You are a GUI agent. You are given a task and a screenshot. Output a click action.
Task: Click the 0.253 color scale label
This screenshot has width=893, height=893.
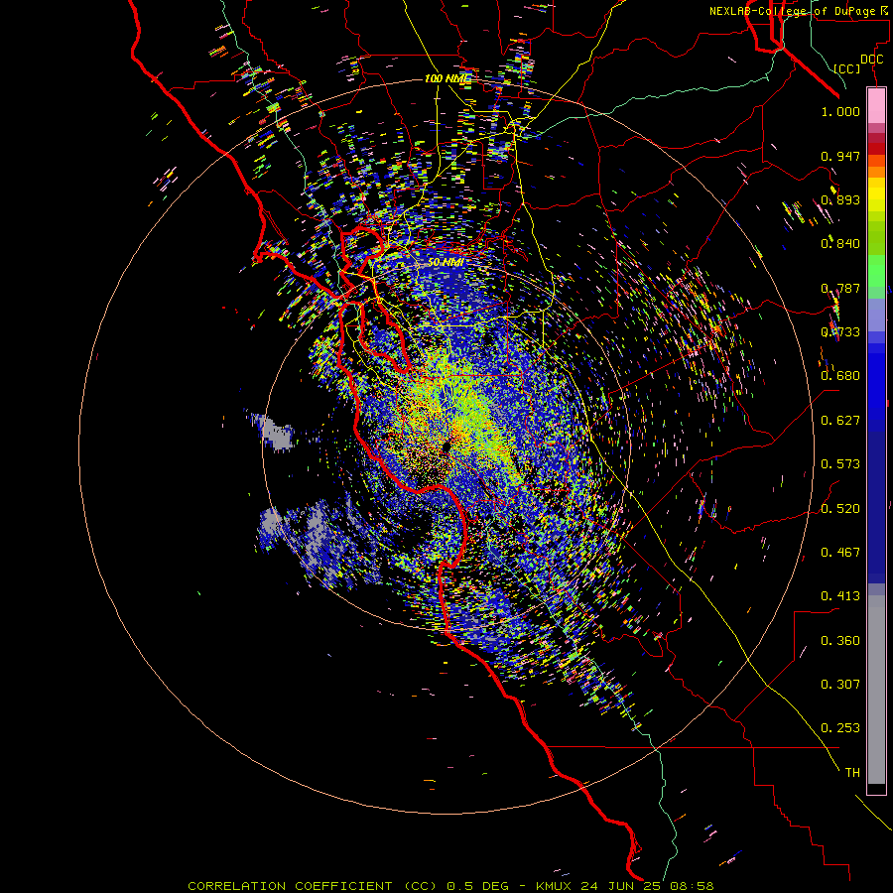(x=840, y=728)
